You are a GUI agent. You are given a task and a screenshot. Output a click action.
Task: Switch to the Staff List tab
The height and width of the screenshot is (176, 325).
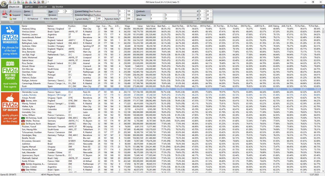29,7
